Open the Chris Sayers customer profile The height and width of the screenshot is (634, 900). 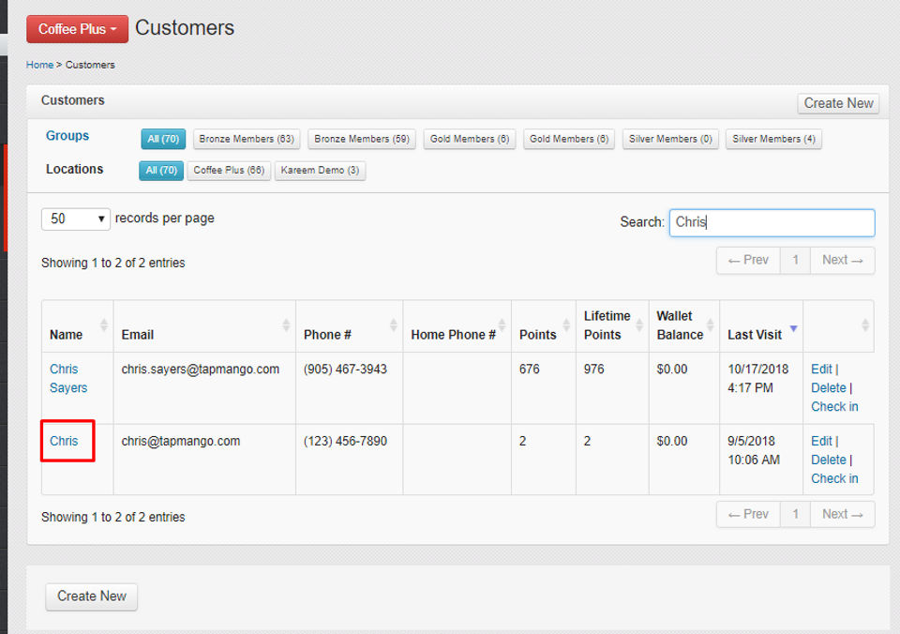[67, 378]
